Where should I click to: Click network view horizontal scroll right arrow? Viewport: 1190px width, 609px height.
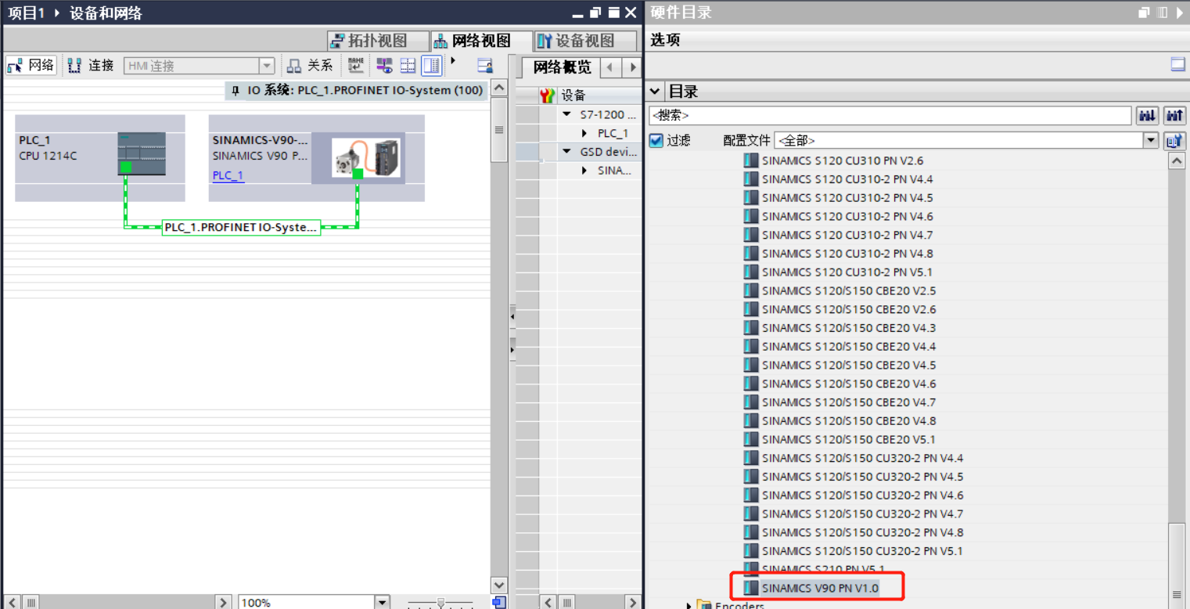click(224, 602)
